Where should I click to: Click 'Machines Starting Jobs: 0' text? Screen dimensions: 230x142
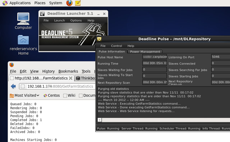pyautogui.click(x=33, y=139)
